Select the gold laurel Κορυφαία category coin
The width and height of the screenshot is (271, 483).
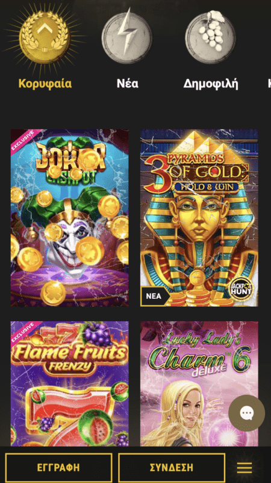point(45,36)
